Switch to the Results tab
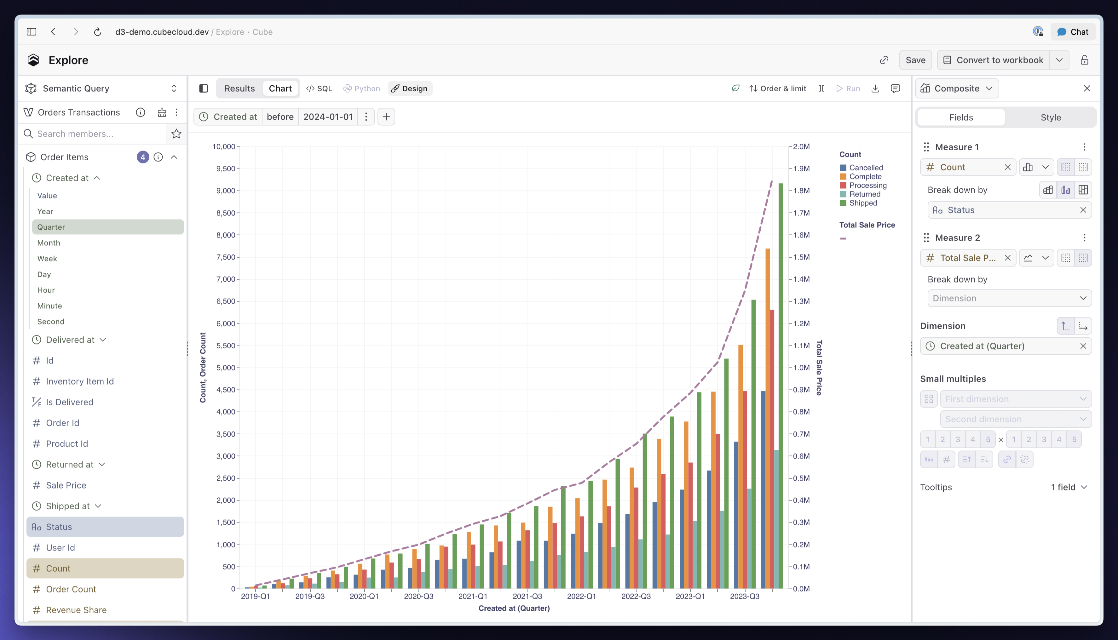 click(239, 89)
